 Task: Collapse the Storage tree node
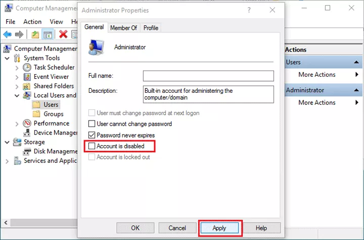point(7,142)
